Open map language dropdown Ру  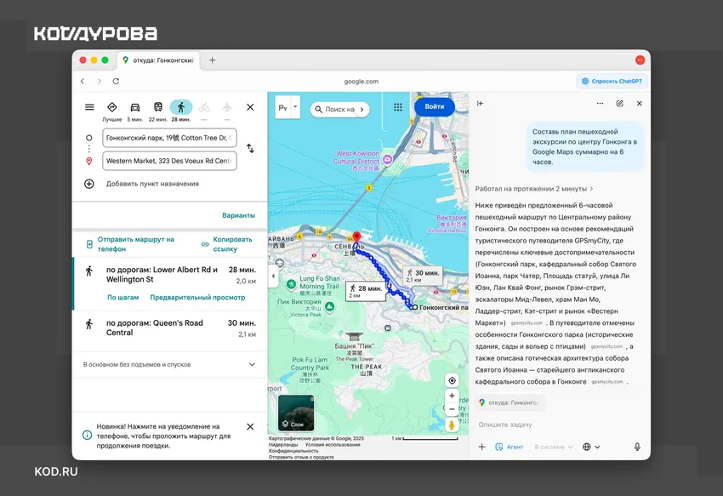[287, 107]
